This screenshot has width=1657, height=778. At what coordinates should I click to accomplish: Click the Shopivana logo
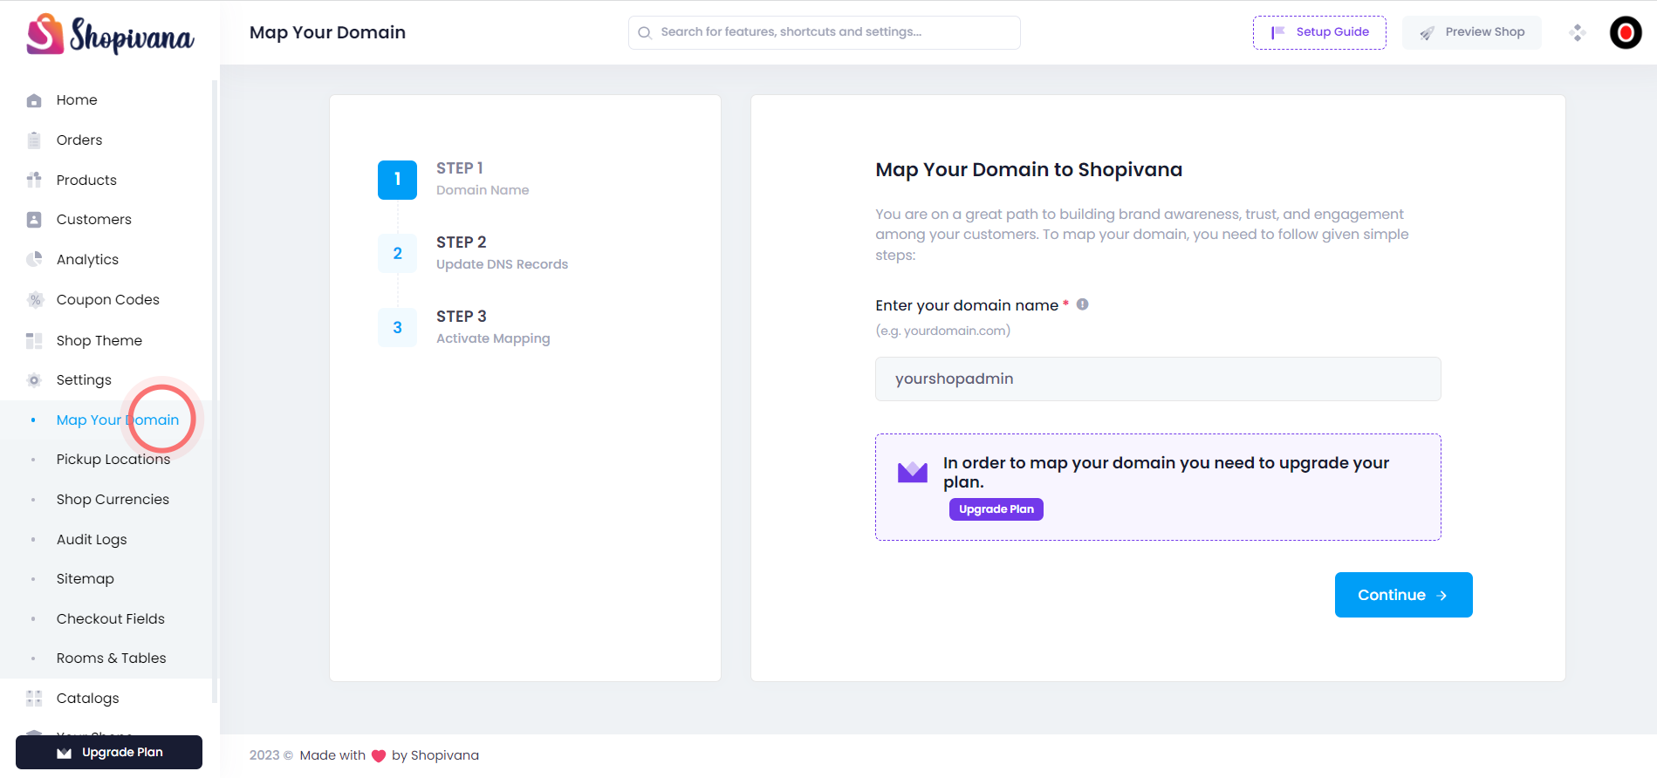pyautogui.click(x=110, y=35)
